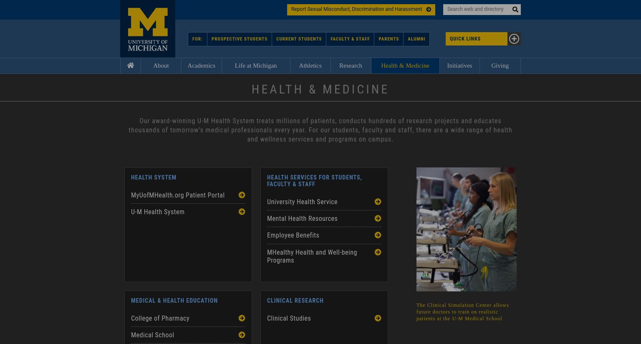Click the search magnifier icon
The width and height of the screenshot is (641, 344).
point(515,10)
